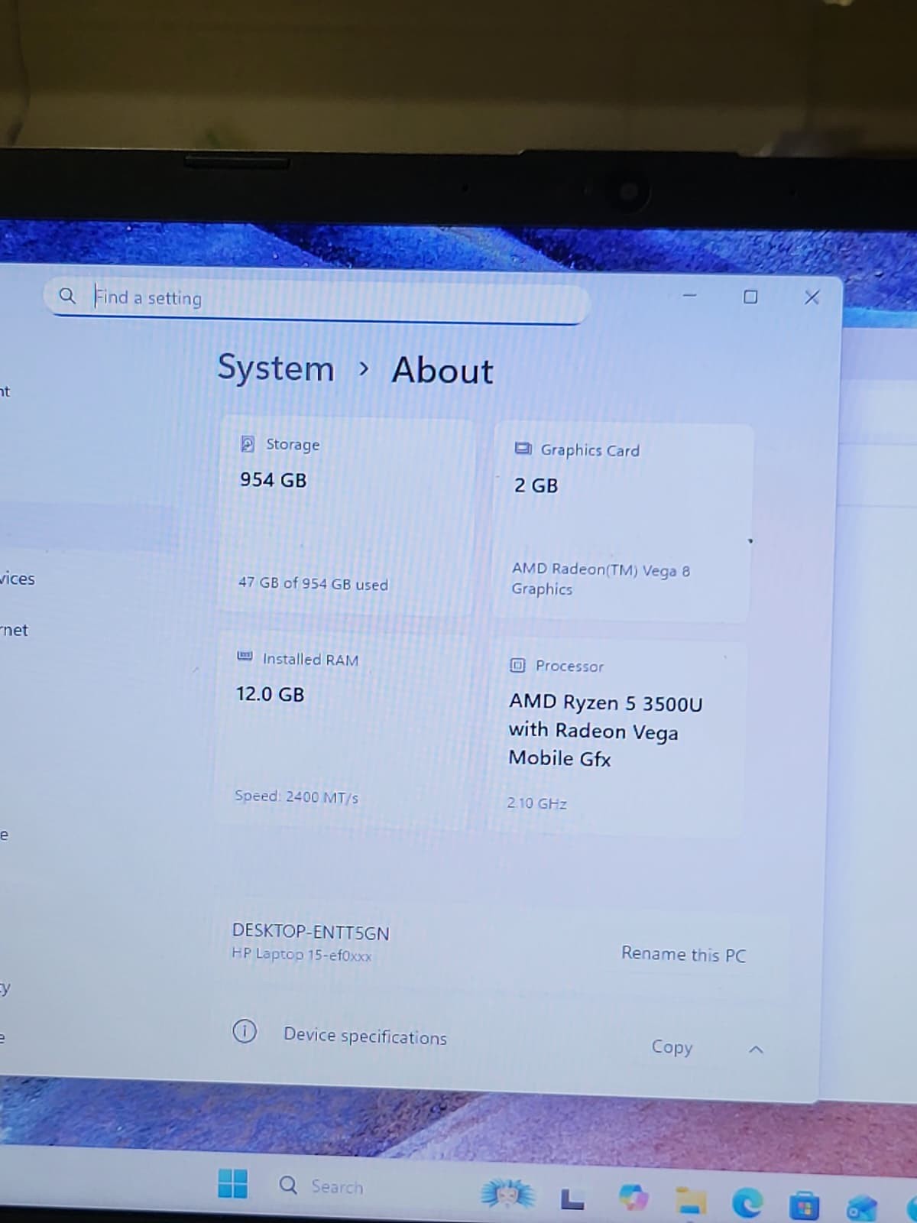Select the '47 GB of 954 GB used' text

coord(313,583)
